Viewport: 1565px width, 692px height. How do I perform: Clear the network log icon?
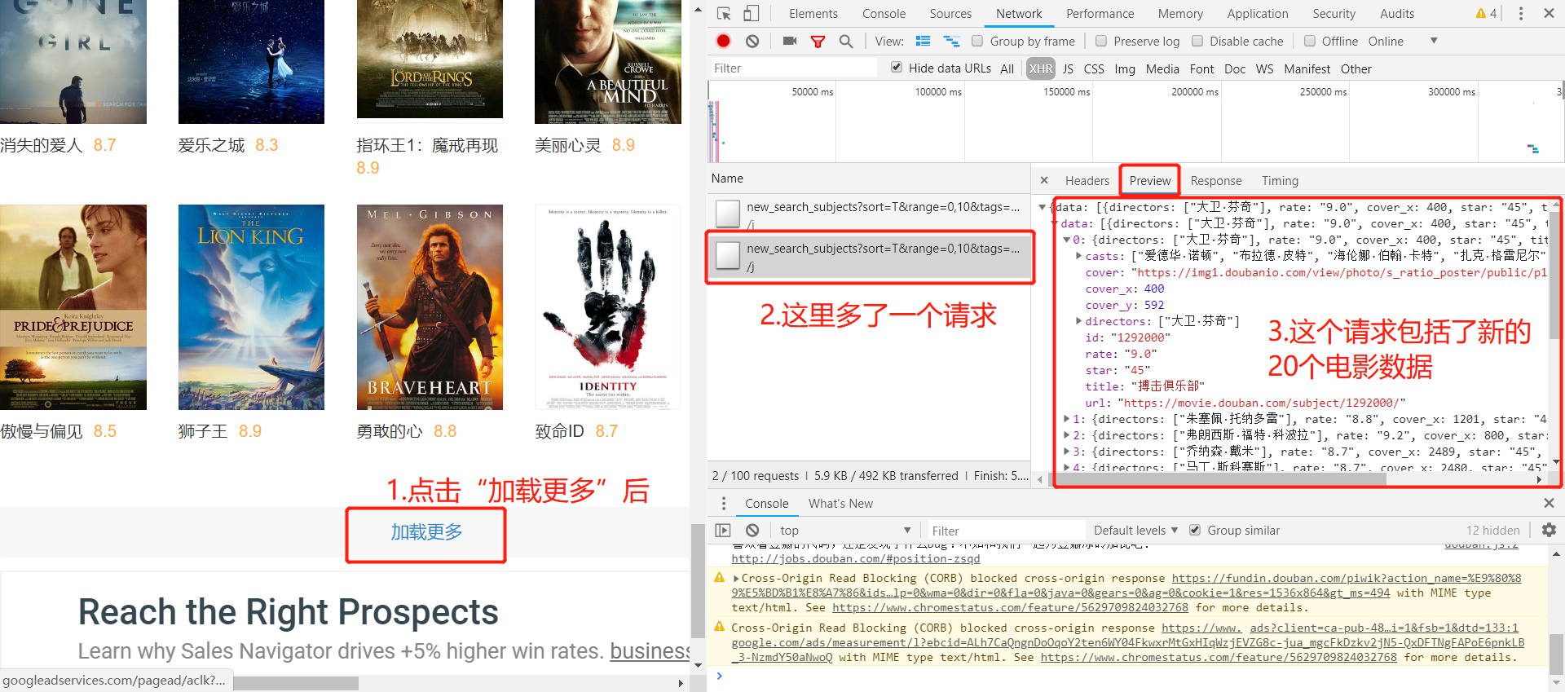[x=752, y=41]
